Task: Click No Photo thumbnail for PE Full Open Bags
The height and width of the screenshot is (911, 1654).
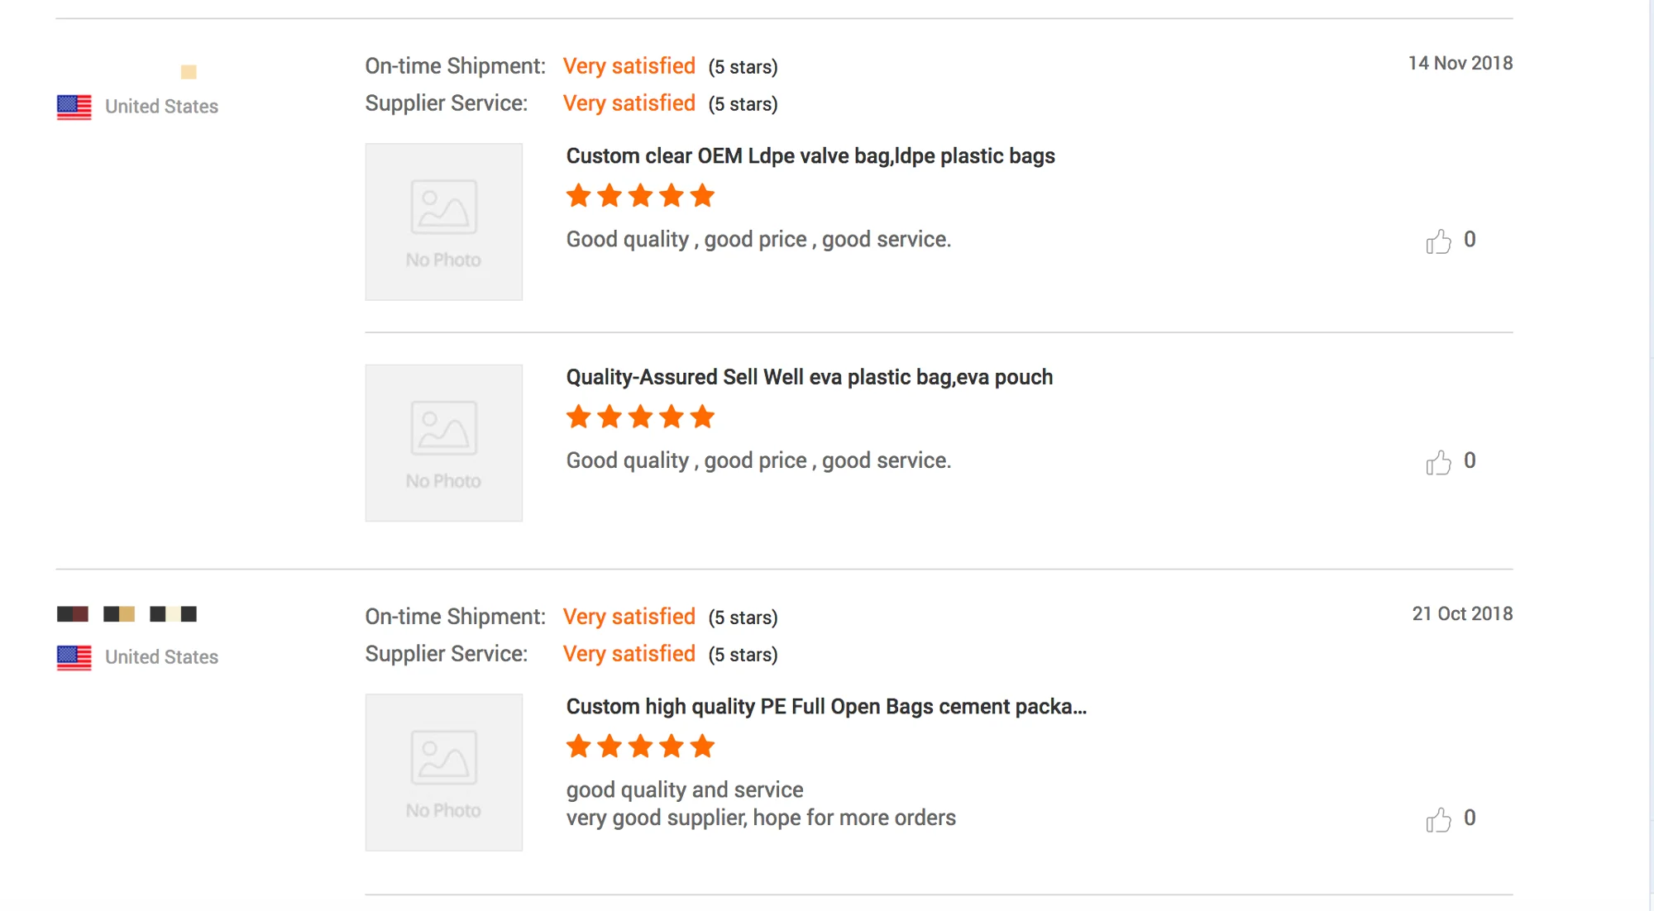Action: pyautogui.click(x=444, y=772)
